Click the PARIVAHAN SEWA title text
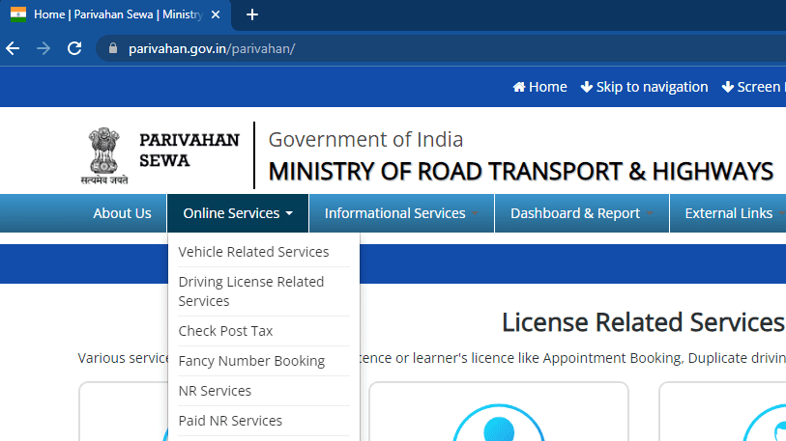The height and width of the screenshot is (441, 786). click(x=189, y=151)
